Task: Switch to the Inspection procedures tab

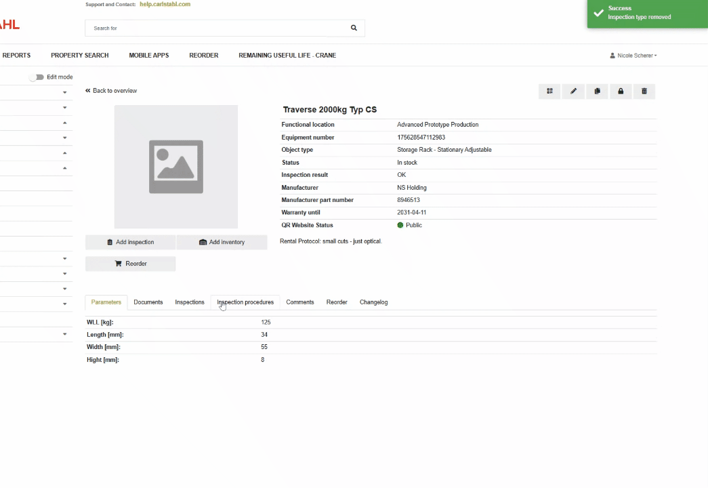Action: [245, 302]
